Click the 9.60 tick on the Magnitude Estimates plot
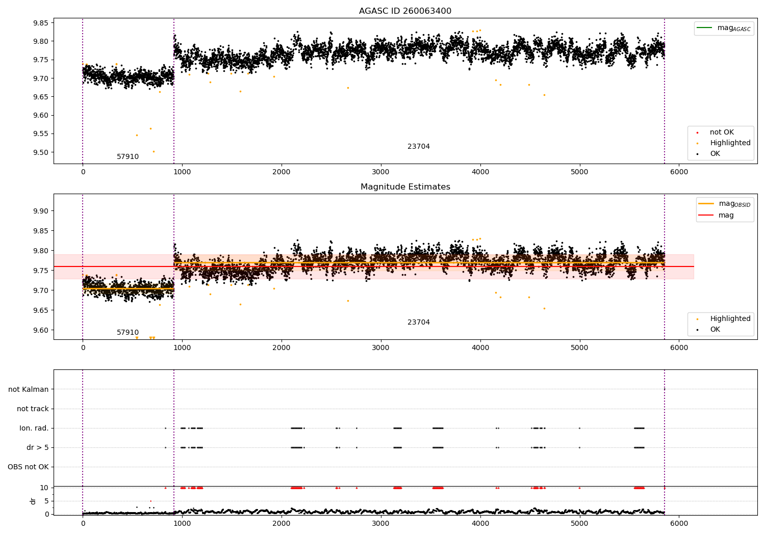The image size is (765, 535). click(41, 330)
